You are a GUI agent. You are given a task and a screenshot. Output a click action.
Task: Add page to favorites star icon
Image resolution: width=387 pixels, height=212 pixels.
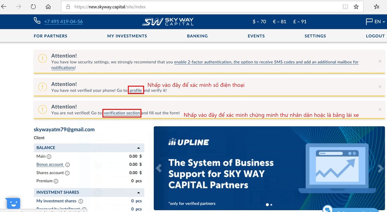tap(356, 7)
